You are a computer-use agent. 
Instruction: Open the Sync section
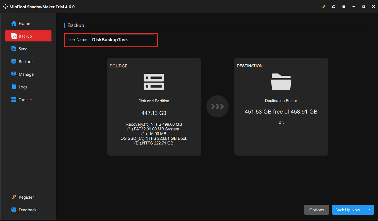coord(28,49)
